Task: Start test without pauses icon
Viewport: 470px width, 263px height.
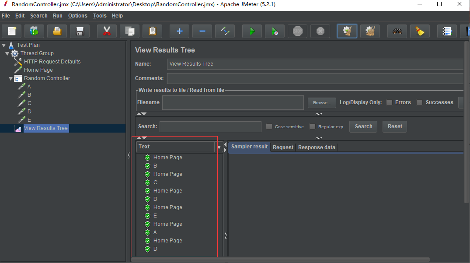Action: (x=275, y=31)
